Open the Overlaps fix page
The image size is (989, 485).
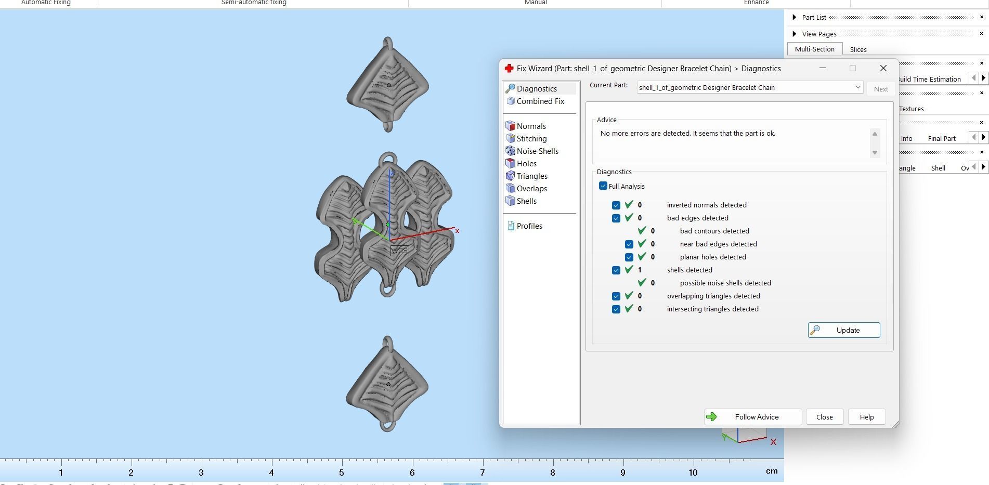(531, 189)
